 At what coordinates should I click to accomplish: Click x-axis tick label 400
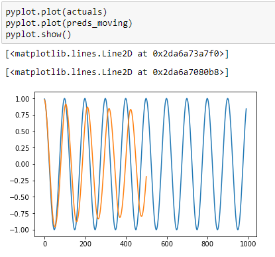(126, 244)
